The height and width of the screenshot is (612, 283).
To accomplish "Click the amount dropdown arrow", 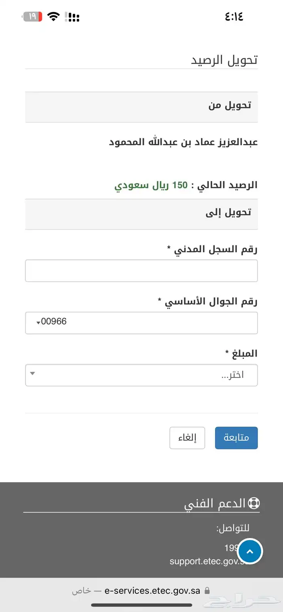I will 33,374.
